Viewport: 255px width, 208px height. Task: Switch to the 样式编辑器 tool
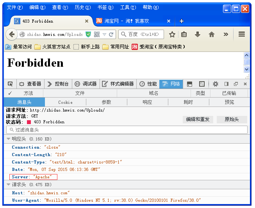118,84
